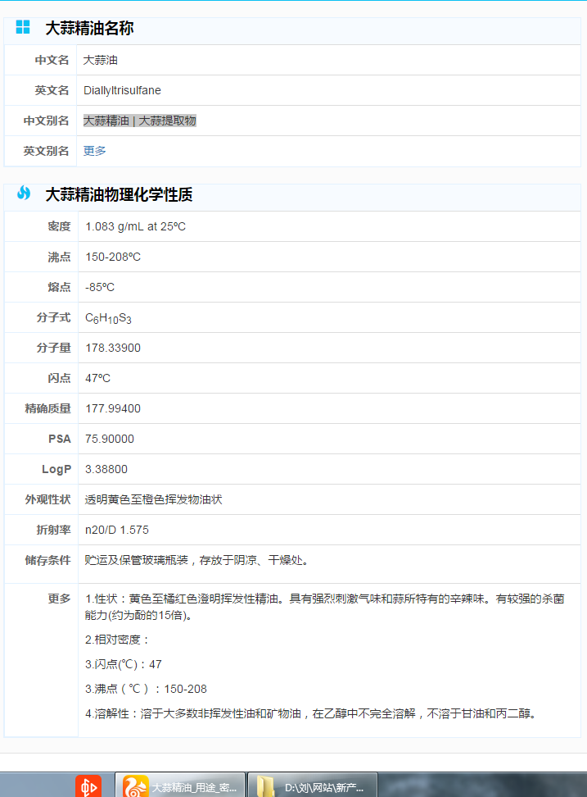
Task: Click the 中文名 row label
Action: pos(52,60)
